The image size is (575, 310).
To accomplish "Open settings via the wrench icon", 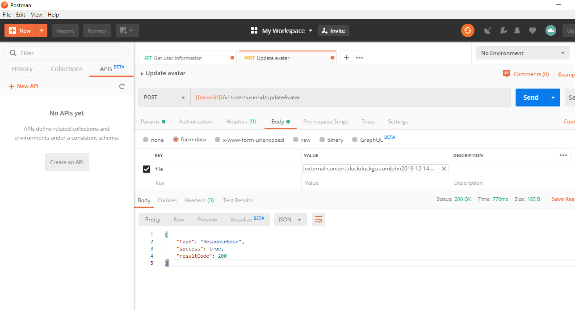I will point(503,30).
